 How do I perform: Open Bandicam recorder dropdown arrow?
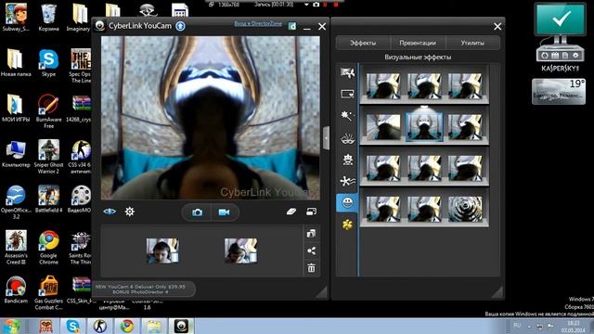(306, 5)
